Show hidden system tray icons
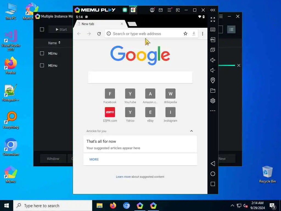 point(232,206)
